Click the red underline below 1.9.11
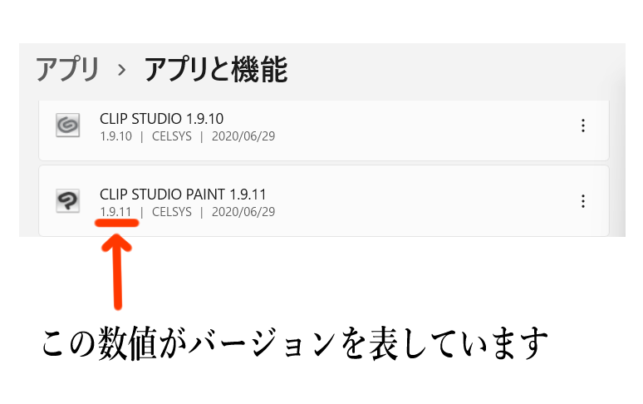Image resolution: width=643 pixels, height=404 pixels. (117, 223)
